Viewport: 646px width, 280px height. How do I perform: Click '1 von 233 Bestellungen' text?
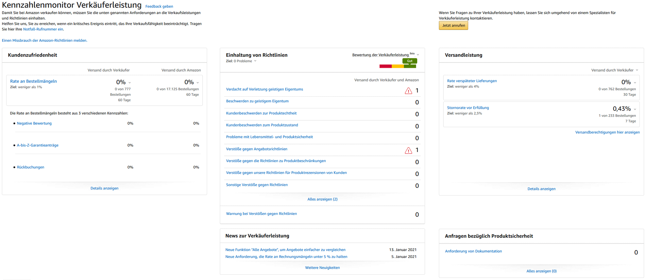coord(617,116)
